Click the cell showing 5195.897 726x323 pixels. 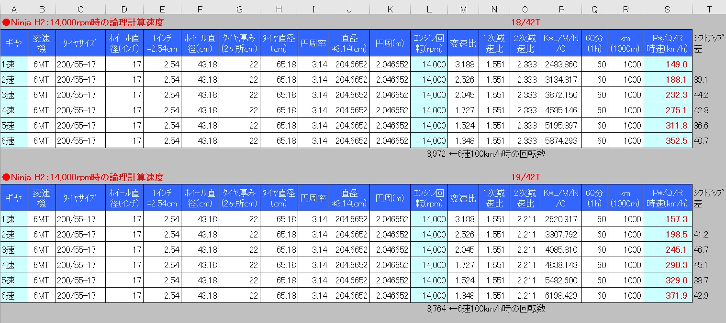pos(561,125)
